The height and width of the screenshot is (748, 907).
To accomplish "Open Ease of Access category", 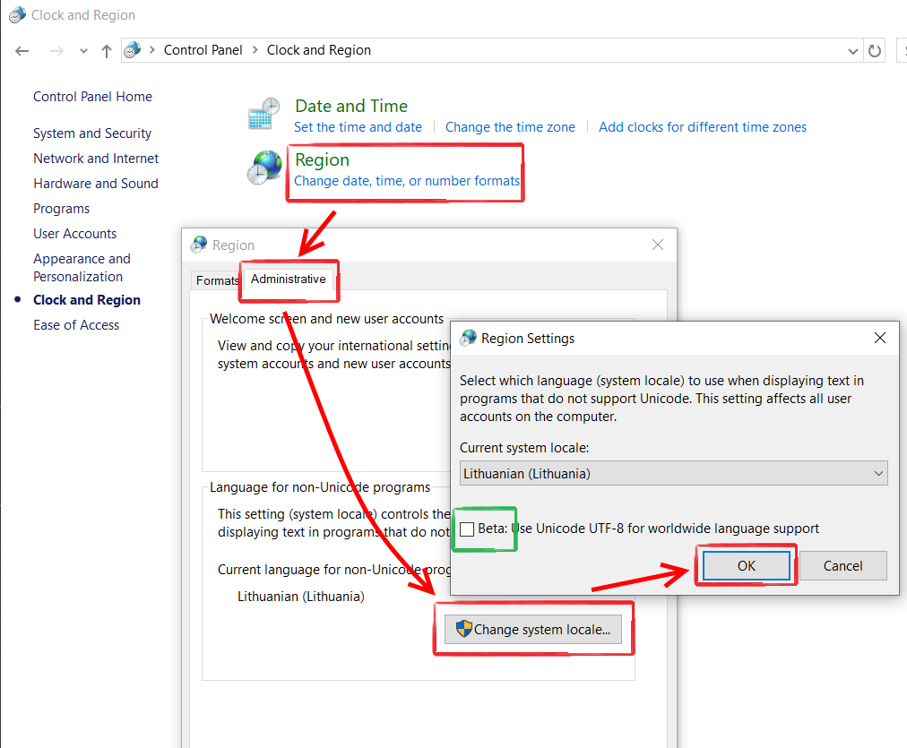I will click(x=76, y=325).
